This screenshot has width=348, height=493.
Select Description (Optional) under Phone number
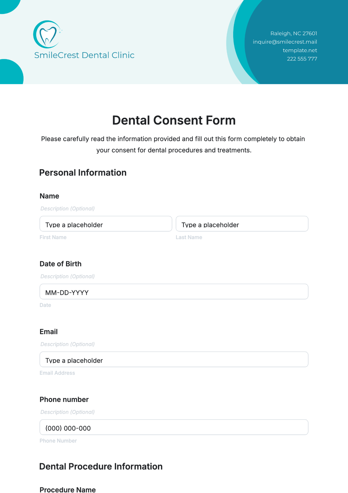point(68,412)
